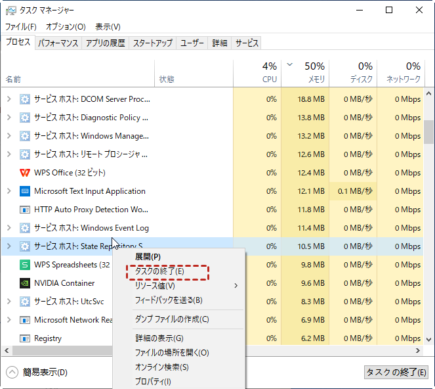Click the Task Manager title bar icon
Viewport: 435px width, 389px height.
tap(10, 11)
